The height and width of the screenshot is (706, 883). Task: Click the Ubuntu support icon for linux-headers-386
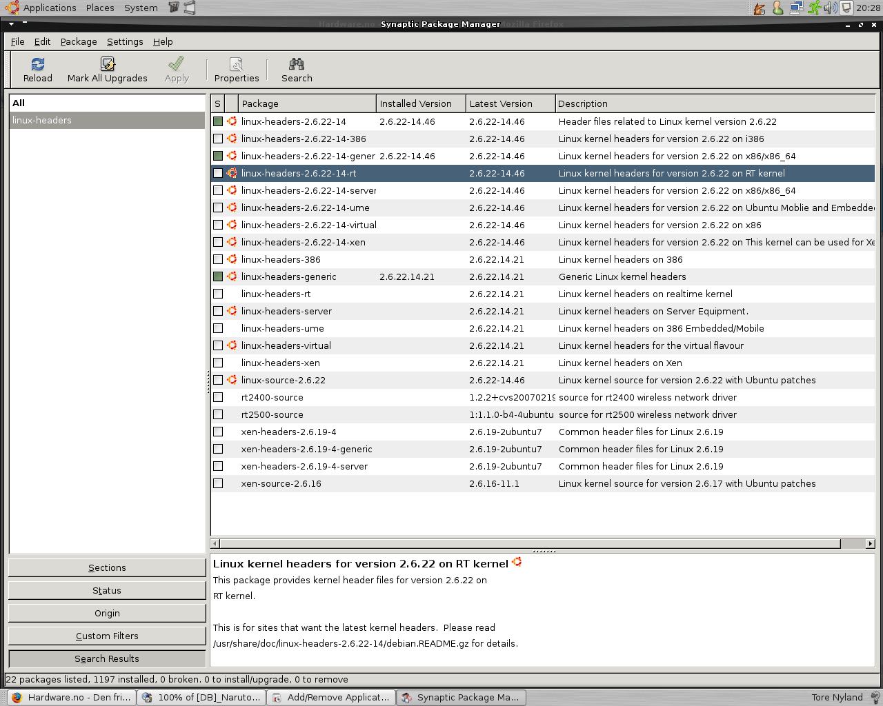[232, 259]
